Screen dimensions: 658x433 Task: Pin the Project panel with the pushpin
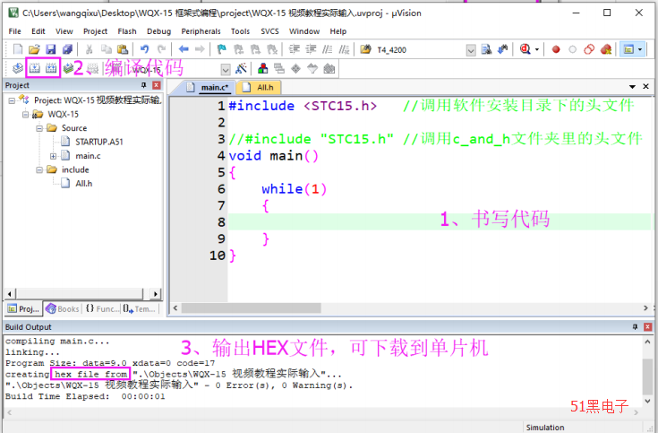(x=144, y=85)
